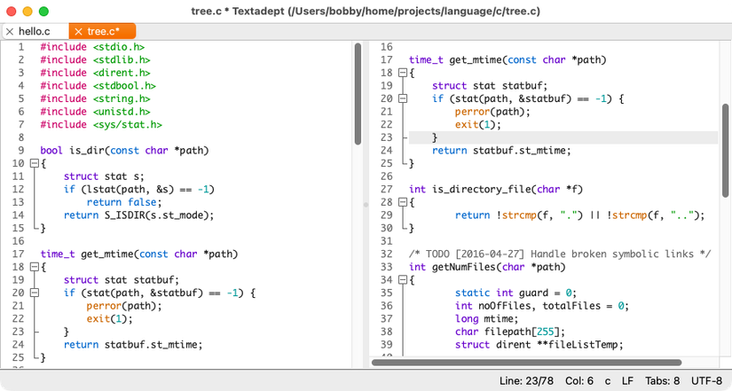Click the 'return S_ISDIR(s.st_mode);' line
The image size is (732, 391).
138,215
